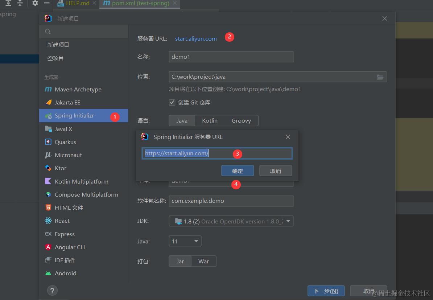
Task: Click the 软件包名称 field
Action: (x=231, y=201)
